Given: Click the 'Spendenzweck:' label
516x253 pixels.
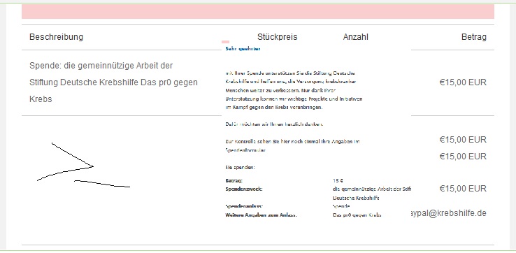Looking at the screenshot, I should click(x=244, y=189).
